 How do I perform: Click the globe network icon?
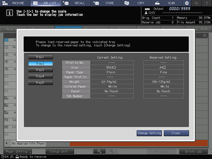(x=187, y=3)
